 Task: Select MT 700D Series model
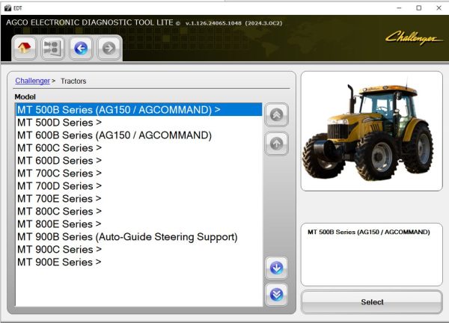coord(139,186)
